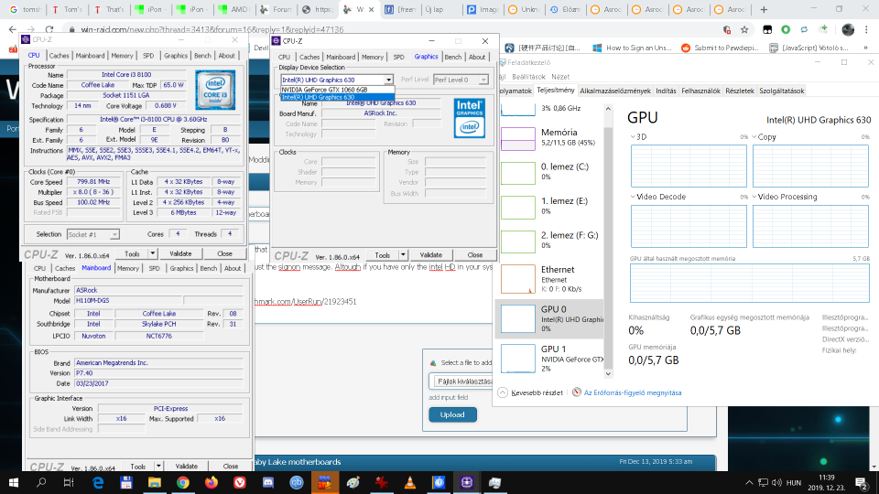Open Video Decode graph selector chevron
Image resolution: width=879 pixels, height=494 pixels.
coord(633,197)
